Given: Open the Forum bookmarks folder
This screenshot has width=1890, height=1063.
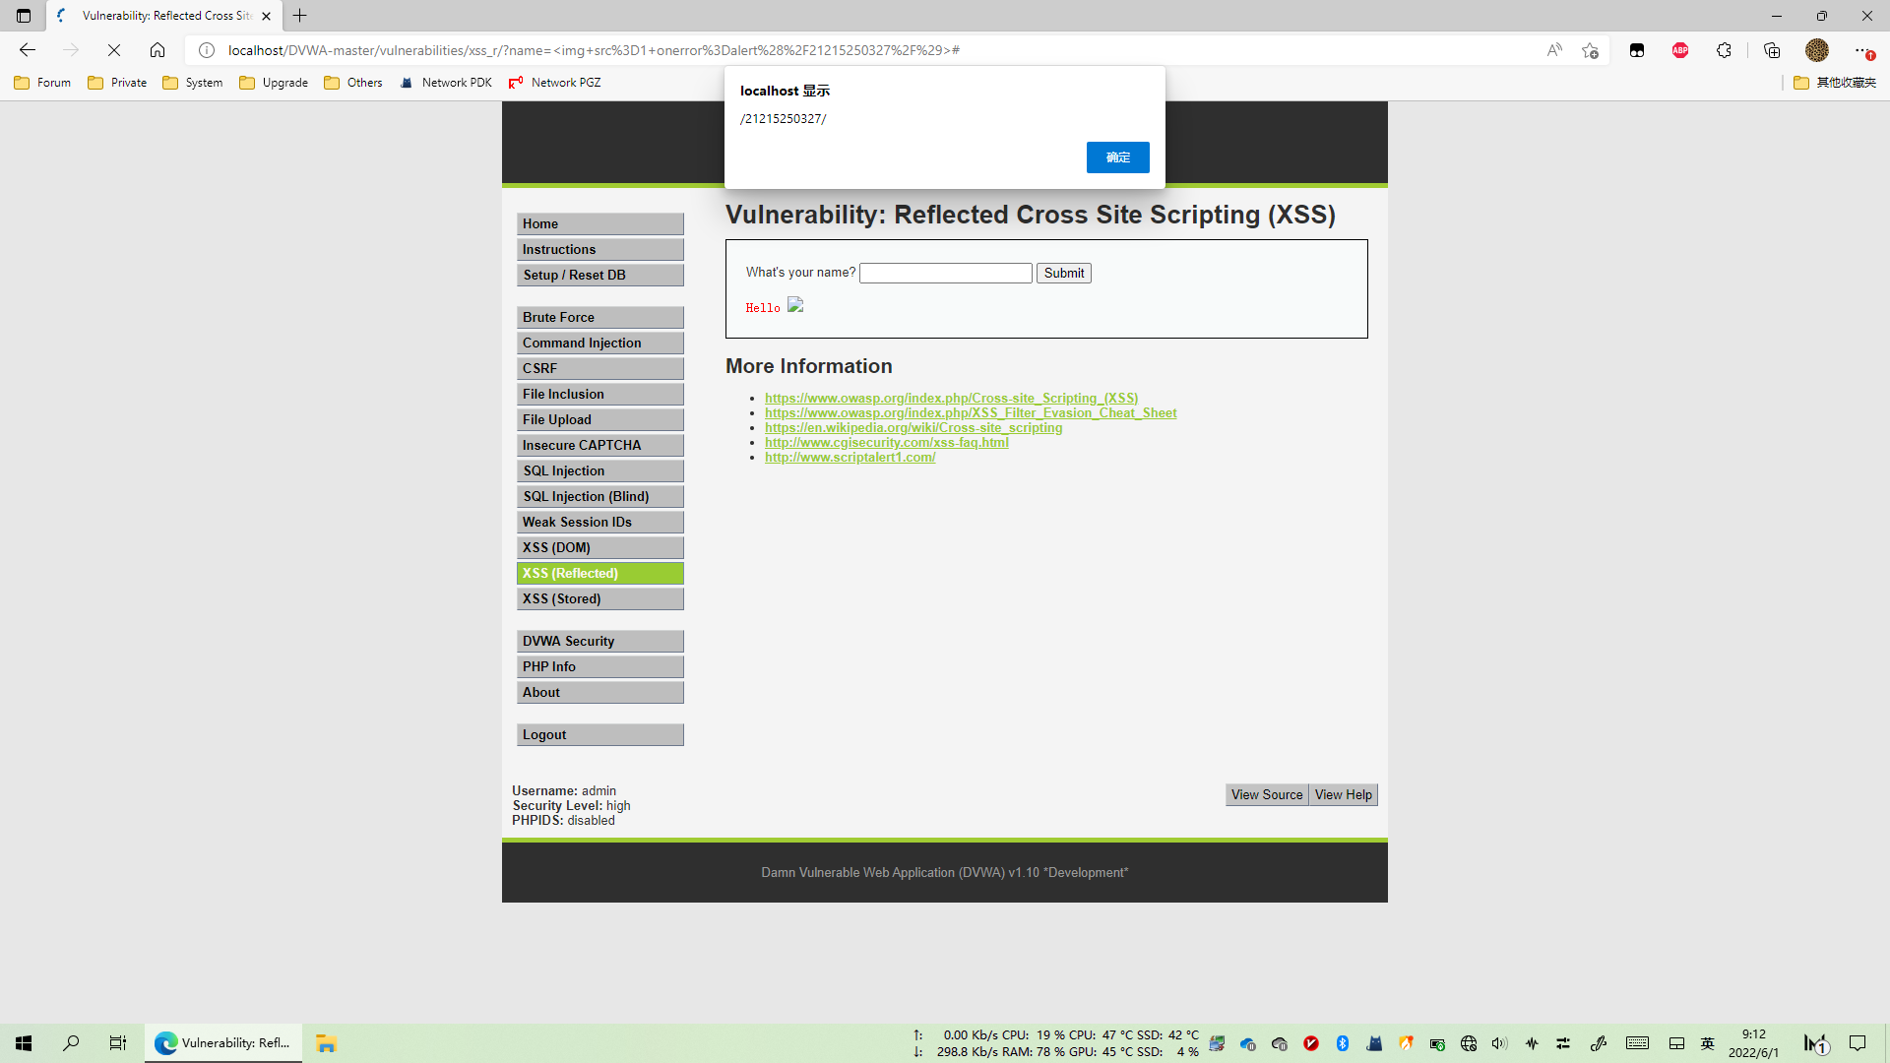Looking at the screenshot, I should click(x=43, y=83).
